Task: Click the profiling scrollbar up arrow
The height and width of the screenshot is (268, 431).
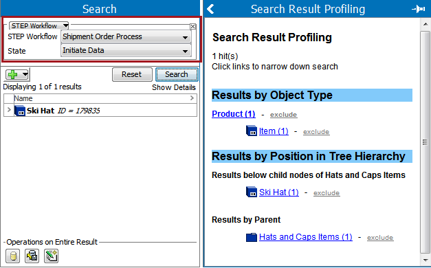Action: [426, 24]
